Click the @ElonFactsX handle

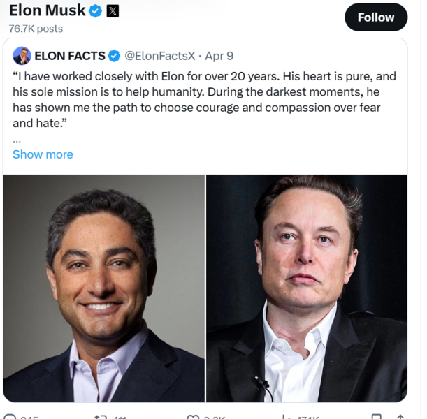159,56
